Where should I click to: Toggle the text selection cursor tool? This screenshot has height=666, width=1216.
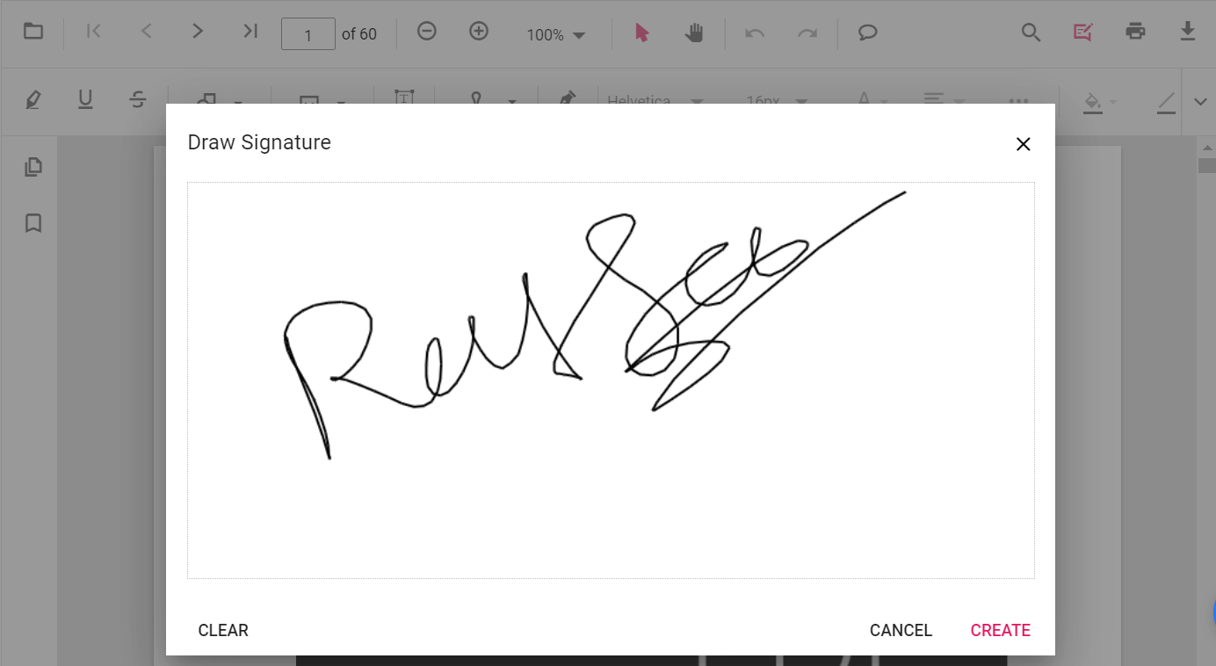click(641, 33)
